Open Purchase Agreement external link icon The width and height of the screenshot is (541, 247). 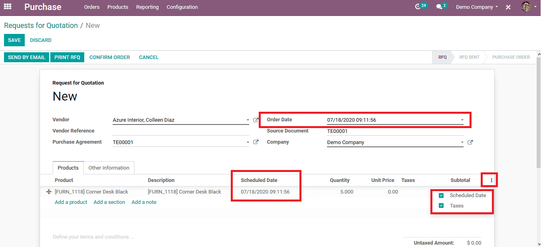click(256, 142)
